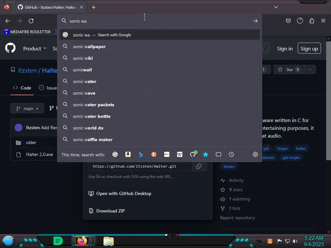Viewport: 331px width, 248px height.
Task: Open a new tab with the plus button
Action: (93, 7)
